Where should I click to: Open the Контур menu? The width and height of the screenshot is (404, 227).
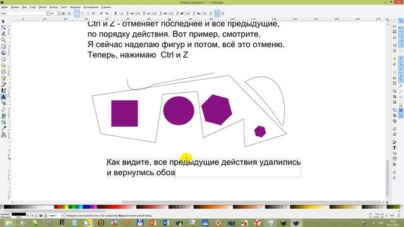coord(54,7)
